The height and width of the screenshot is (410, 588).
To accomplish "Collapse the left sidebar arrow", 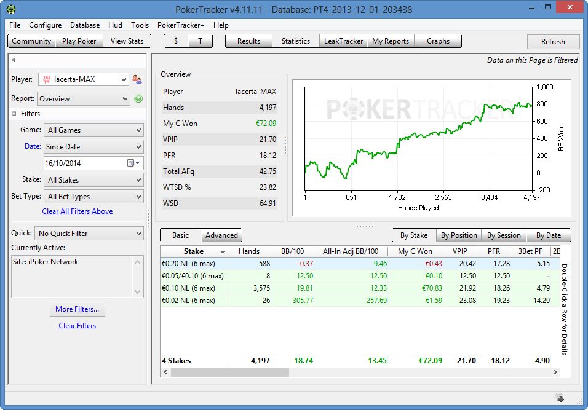I will point(14,60).
